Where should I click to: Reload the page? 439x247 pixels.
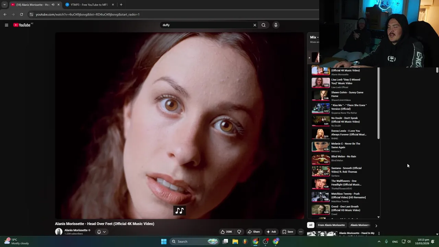tap(21, 14)
